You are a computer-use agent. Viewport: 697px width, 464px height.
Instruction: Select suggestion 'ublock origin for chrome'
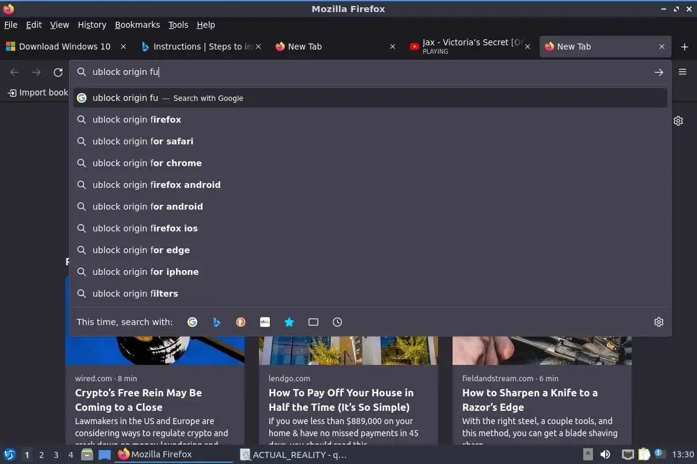(x=370, y=163)
